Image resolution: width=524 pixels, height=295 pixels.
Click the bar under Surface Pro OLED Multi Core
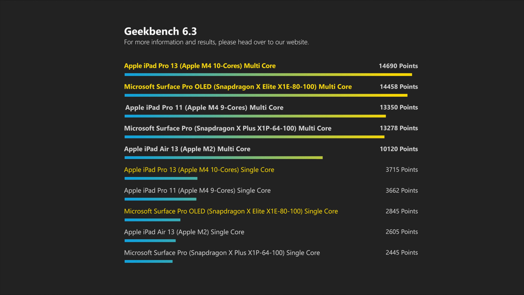(265, 95)
